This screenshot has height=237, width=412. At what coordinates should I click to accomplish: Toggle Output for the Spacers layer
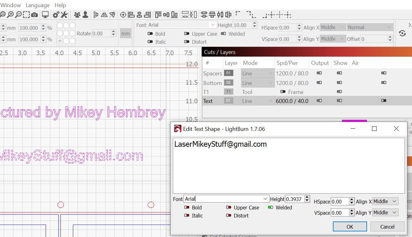pos(319,73)
